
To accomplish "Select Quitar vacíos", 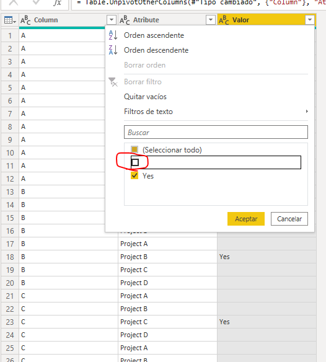I will 145,97.
